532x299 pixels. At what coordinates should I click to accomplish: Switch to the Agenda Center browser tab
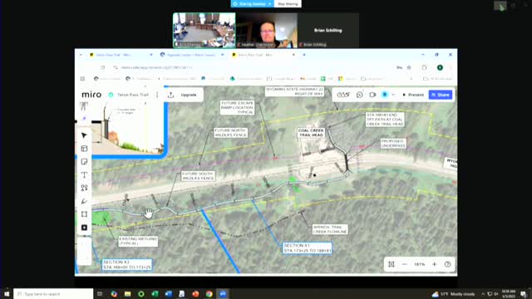point(190,55)
